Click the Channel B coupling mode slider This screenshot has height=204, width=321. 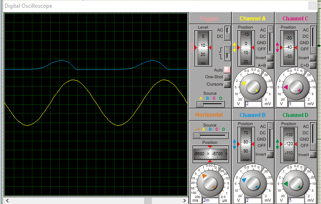pyautogui.click(x=270, y=136)
